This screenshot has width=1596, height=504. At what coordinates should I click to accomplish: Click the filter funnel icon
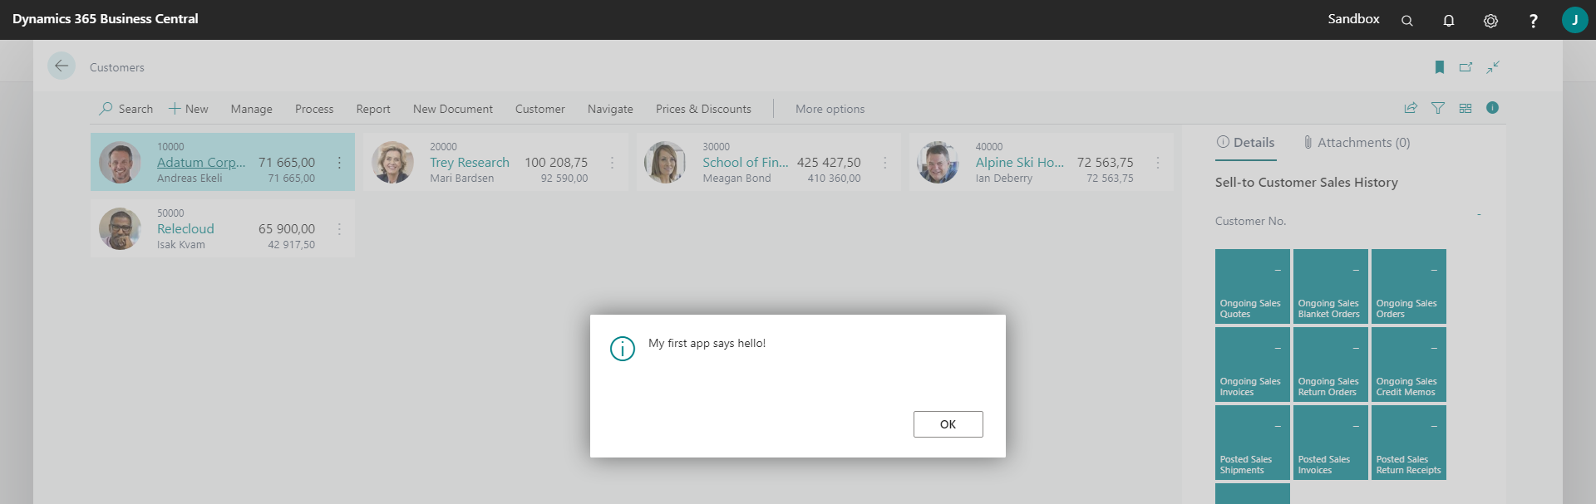point(1438,108)
